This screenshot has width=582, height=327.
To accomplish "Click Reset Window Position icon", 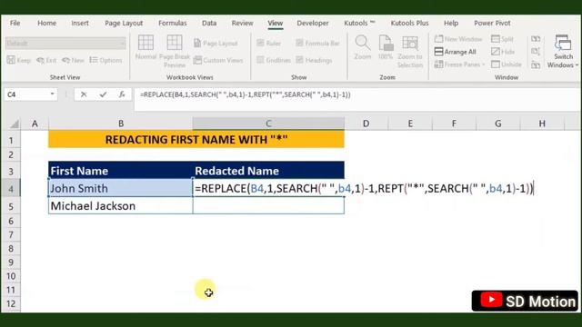I will tap(536, 64).
